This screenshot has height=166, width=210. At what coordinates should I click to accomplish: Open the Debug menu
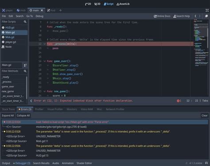[x=39, y=16]
